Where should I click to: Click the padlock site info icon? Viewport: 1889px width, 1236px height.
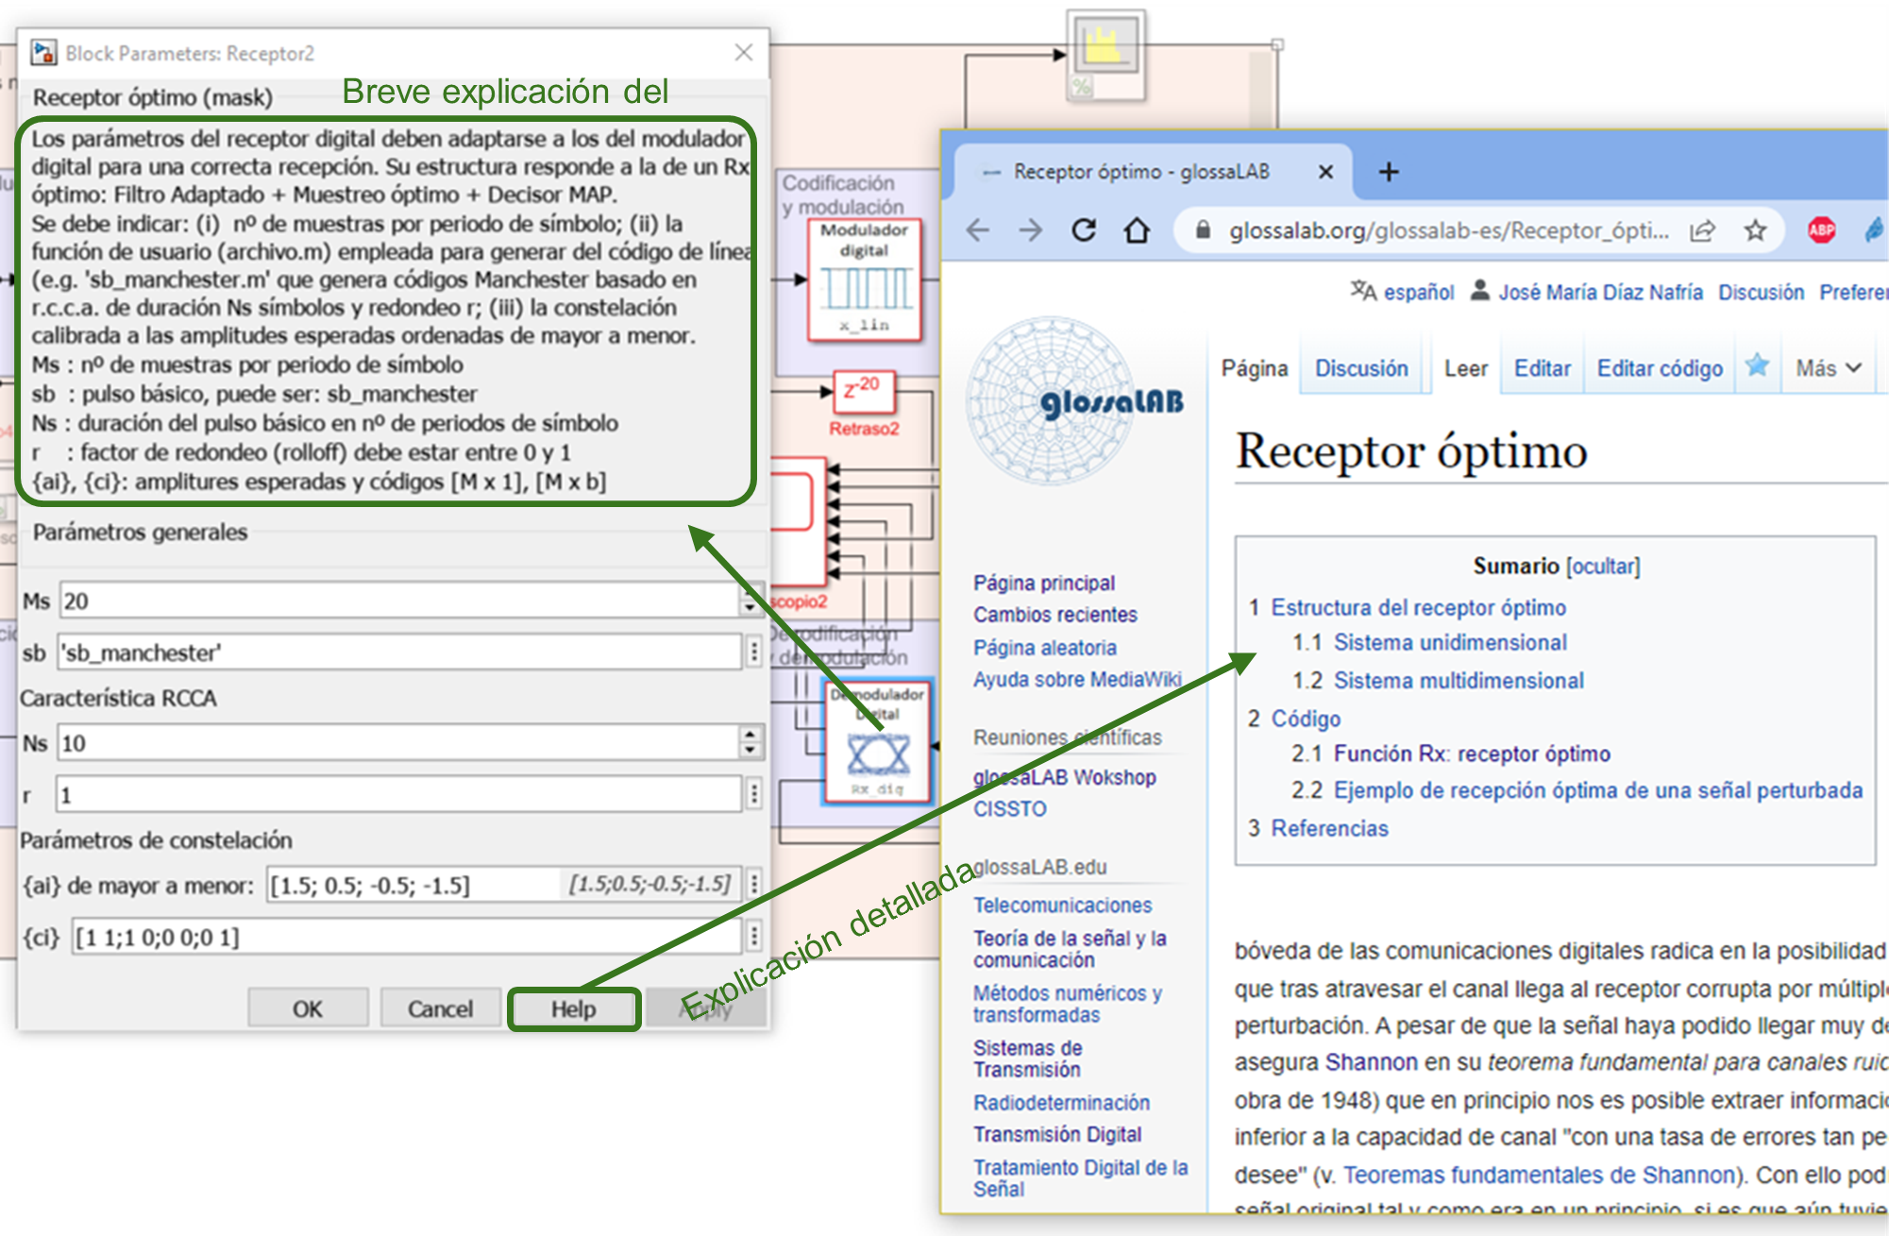(x=1203, y=230)
